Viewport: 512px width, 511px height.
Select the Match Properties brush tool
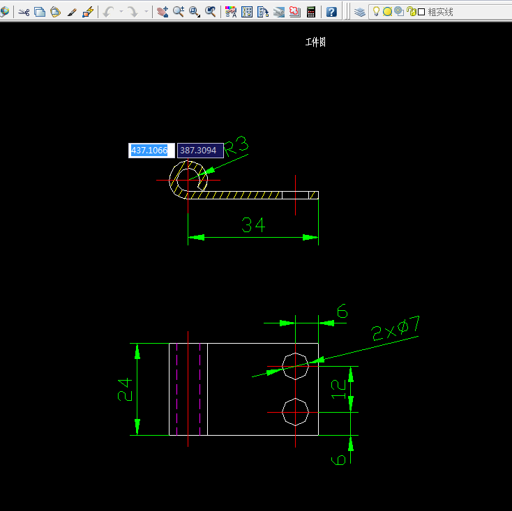tap(72, 13)
